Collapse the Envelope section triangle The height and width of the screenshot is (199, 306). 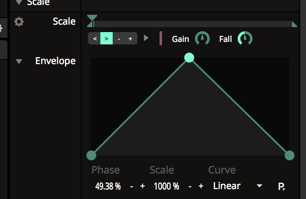pos(19,62)
